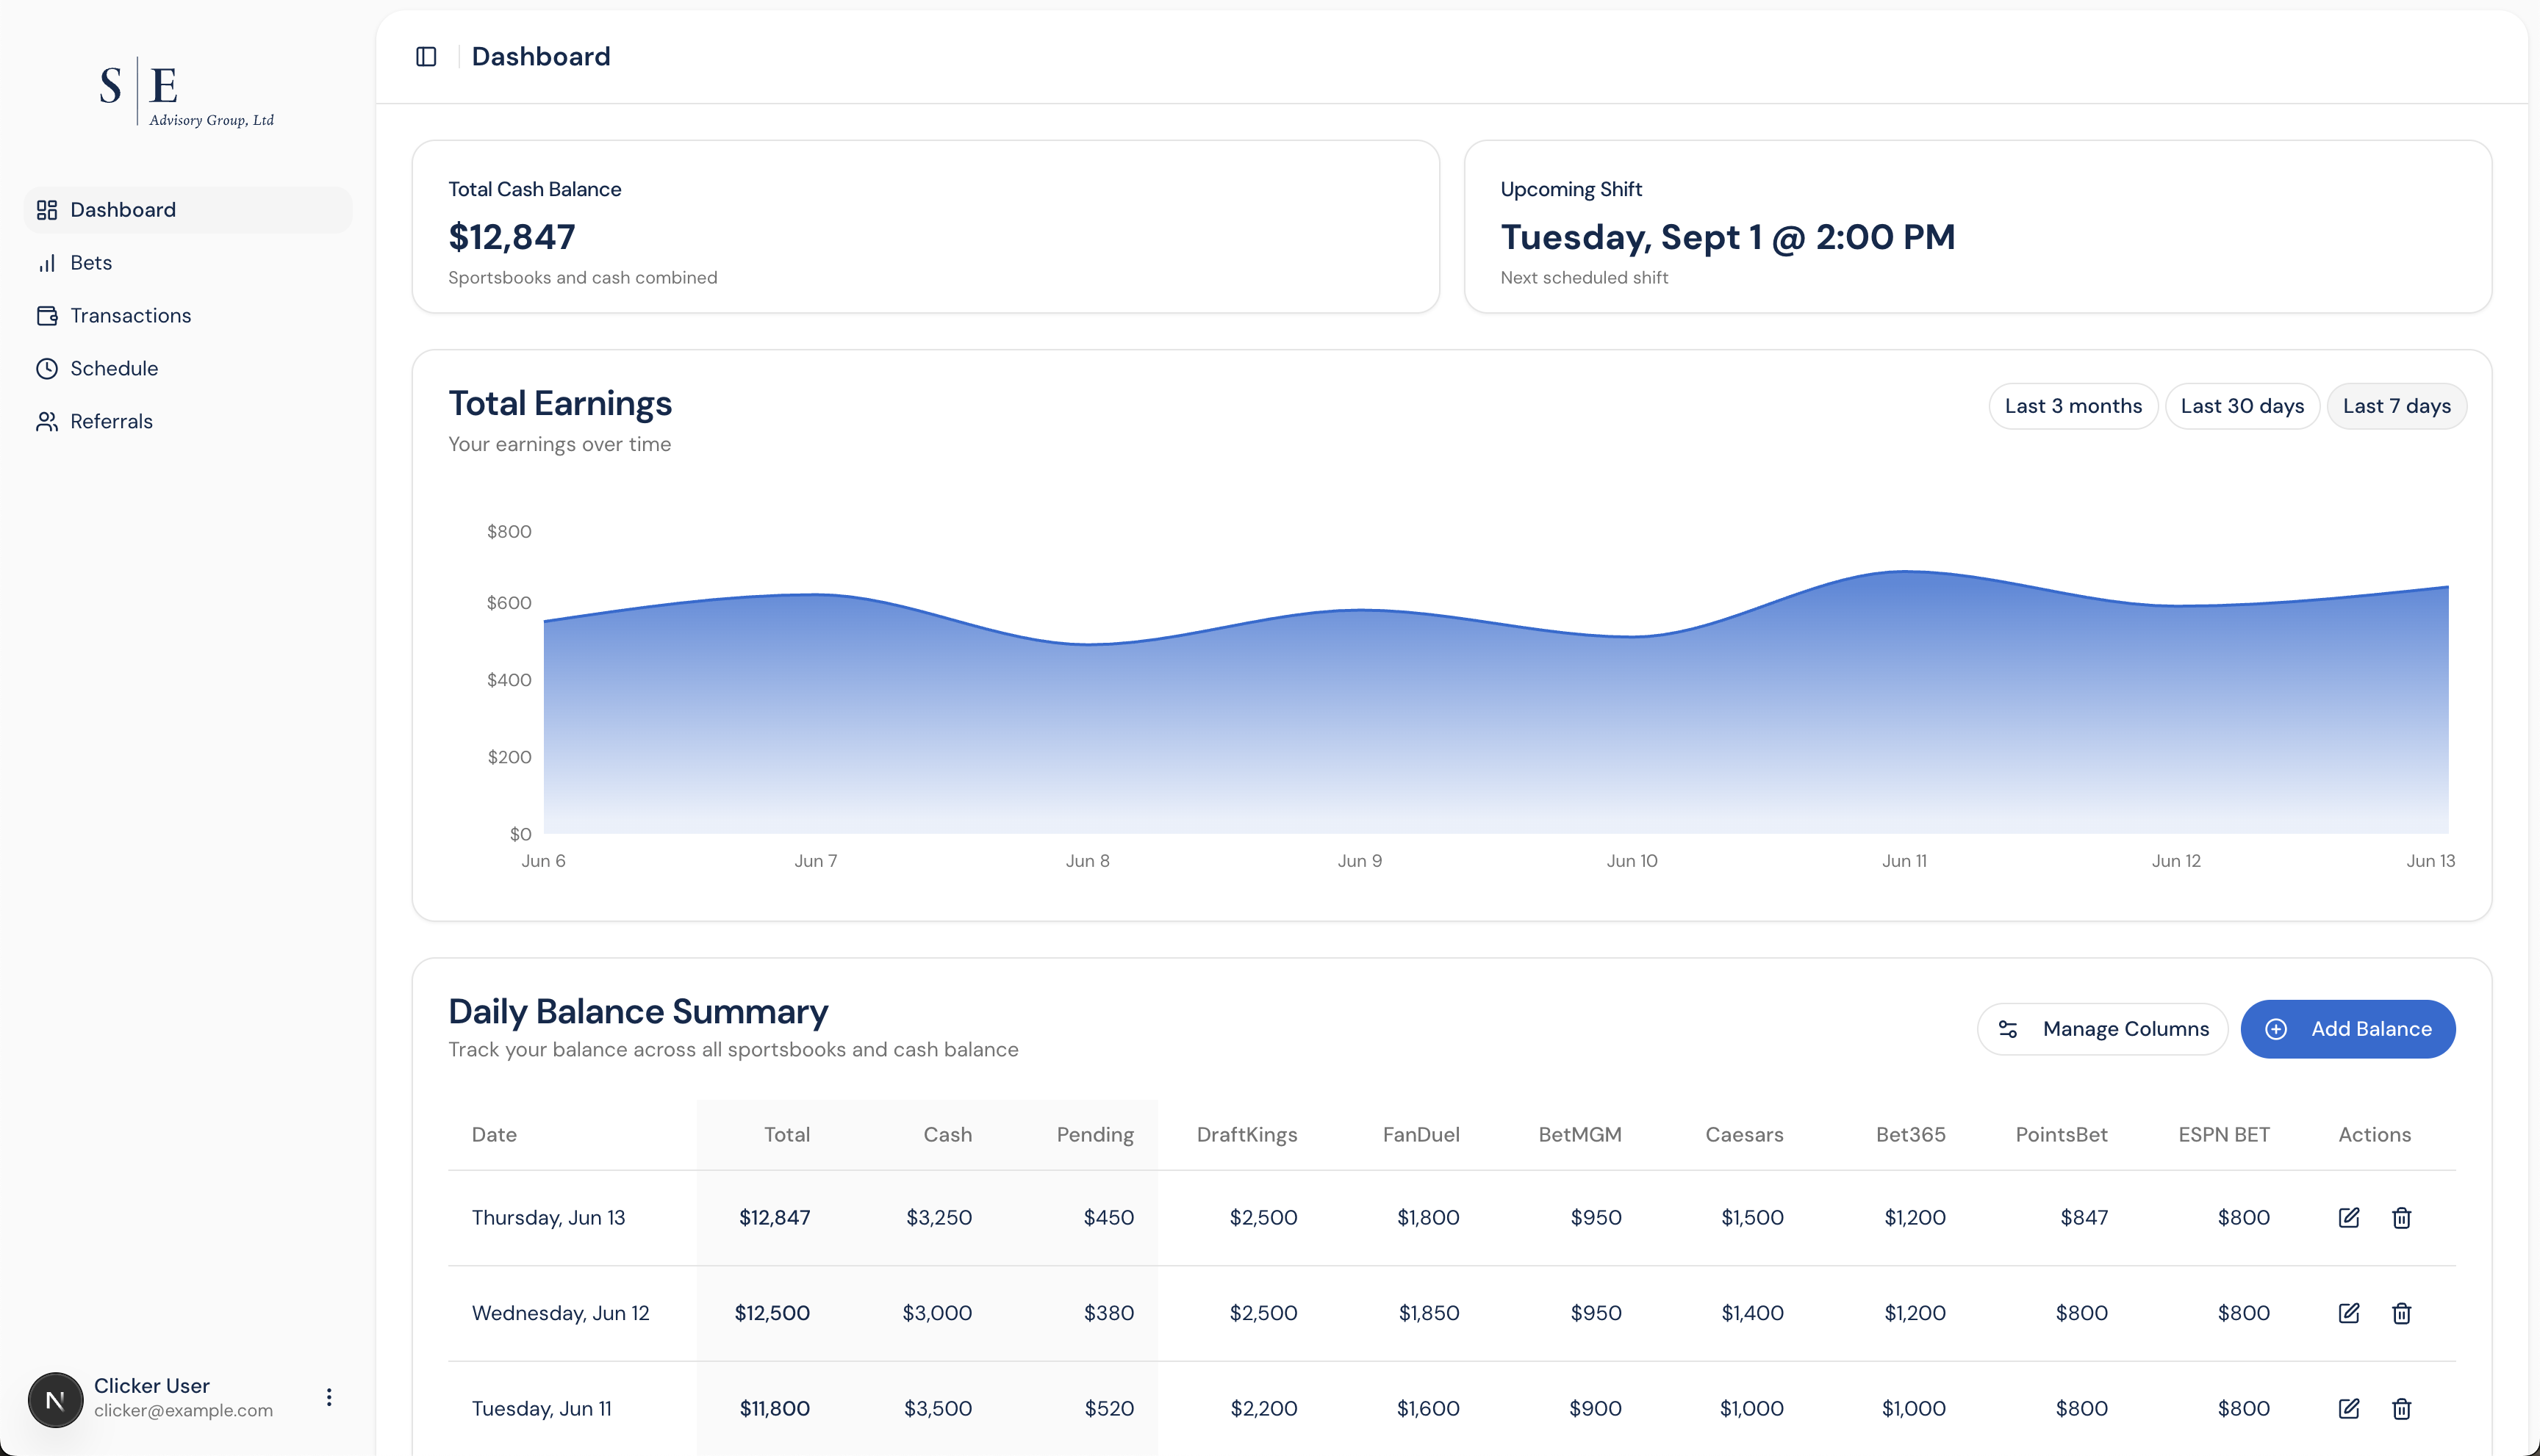Click the Total Cash Balance card
The image size is (2540, 1456).
click(x=925, y=227)
